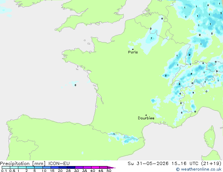Pick the 1–2 mm legend swatch
This screenshot has width=223, height=172.
click(22, 167)
